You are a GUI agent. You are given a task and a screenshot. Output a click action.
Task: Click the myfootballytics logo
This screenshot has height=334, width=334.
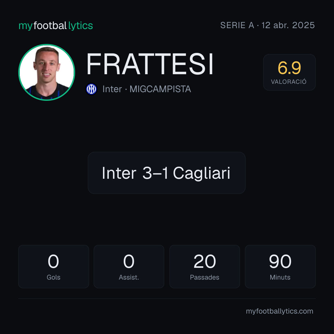tap(56, 26)
